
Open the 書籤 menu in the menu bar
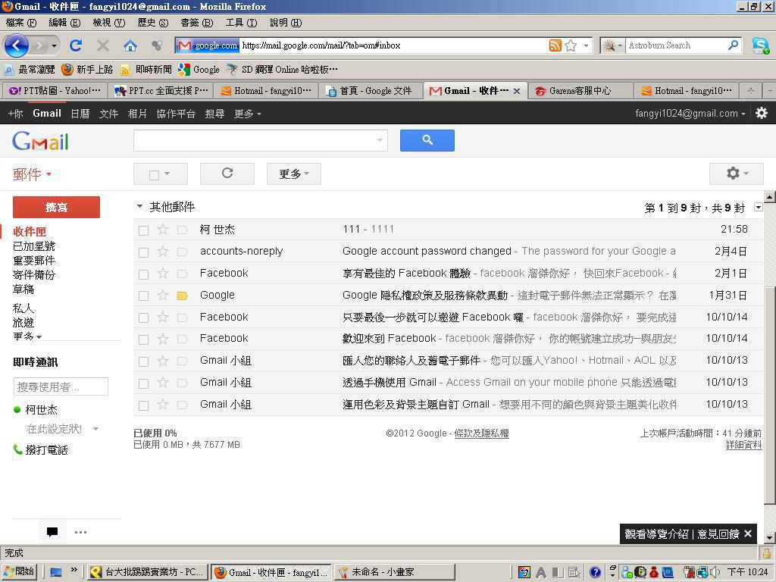pos(196,23)
